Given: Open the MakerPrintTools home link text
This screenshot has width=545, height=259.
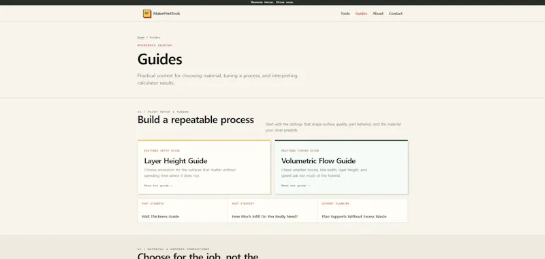Looking at the screenshot, I should coord(166,14).
